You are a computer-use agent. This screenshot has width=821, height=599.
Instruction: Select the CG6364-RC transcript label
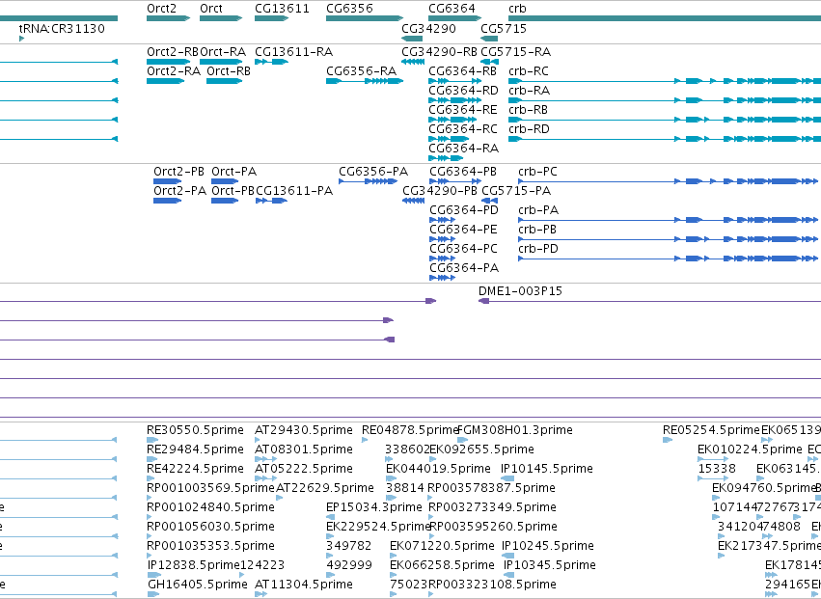463,129
